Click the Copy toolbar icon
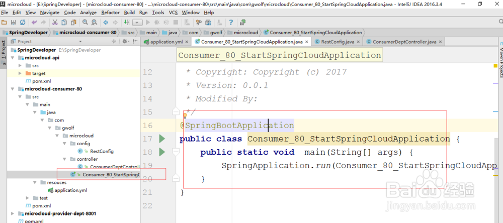 click(x=64, y=23)
